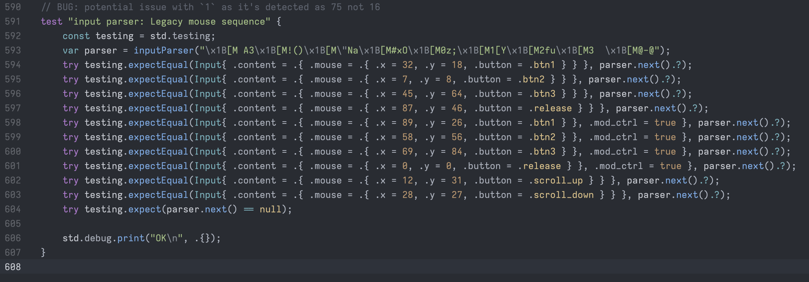Screen dimensions: 809x282
Task: Click "expectEqual" on line 594
Action: [158, 65]
